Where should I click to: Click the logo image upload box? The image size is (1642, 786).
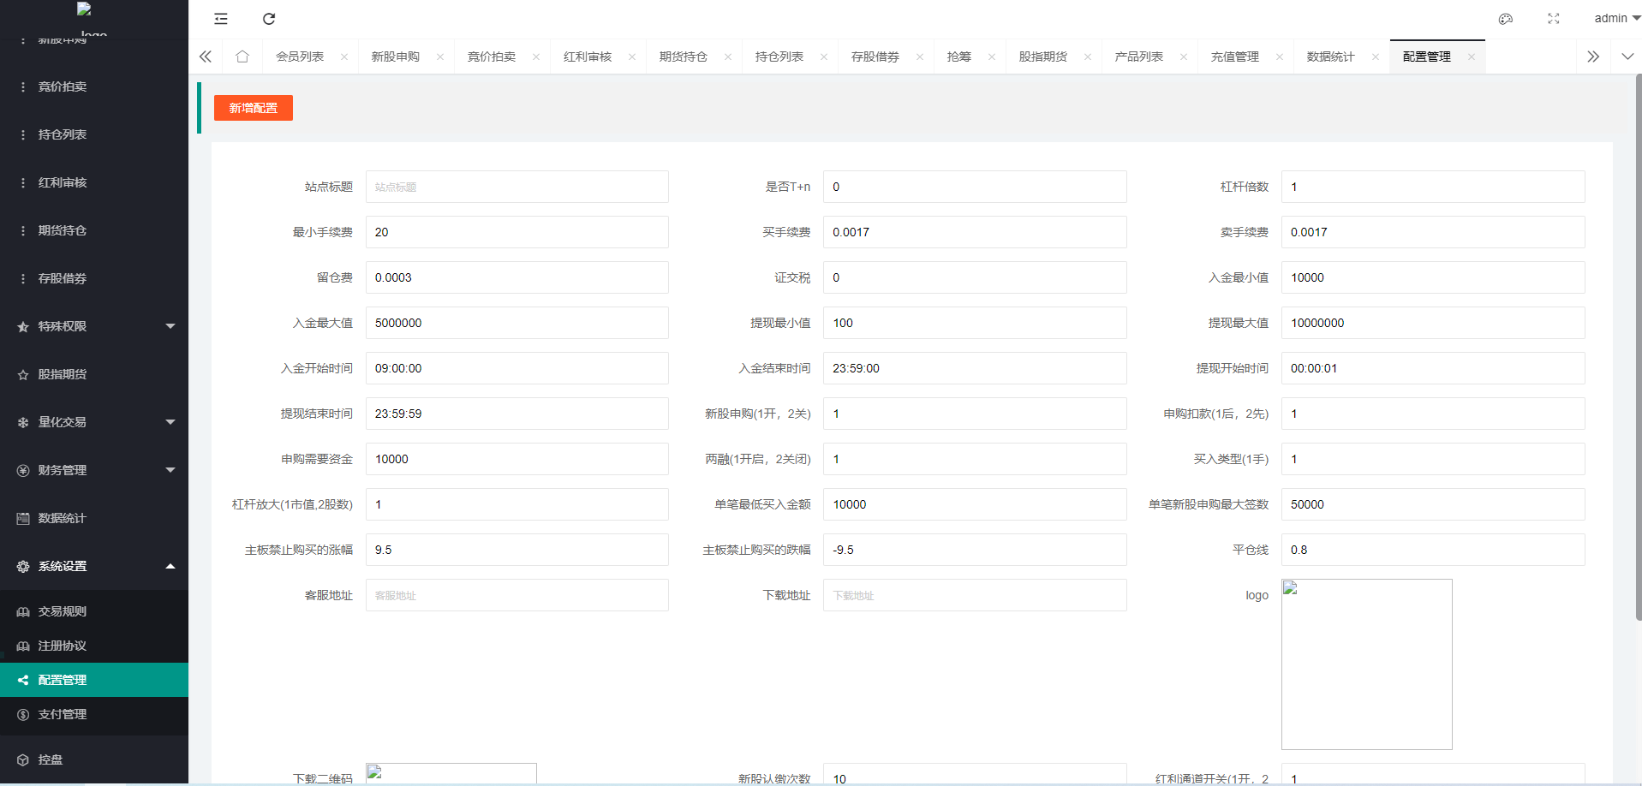click(1366, 664)
